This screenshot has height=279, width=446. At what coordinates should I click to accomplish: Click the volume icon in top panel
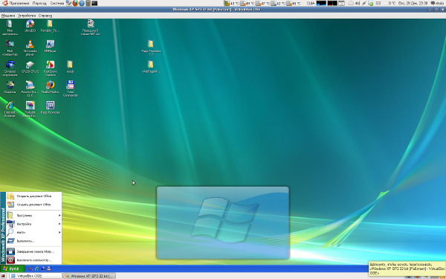click(358, 3)
